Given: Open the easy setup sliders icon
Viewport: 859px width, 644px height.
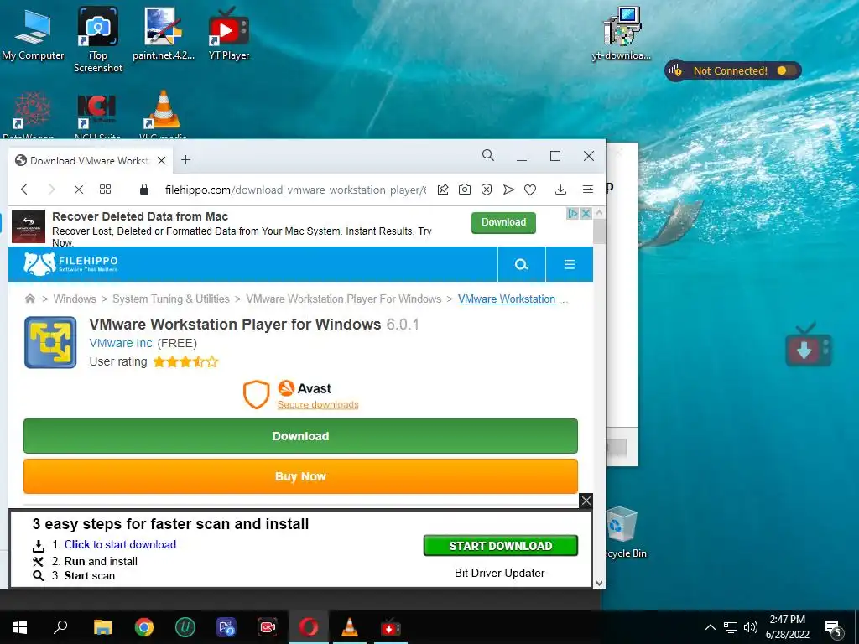Looking at the screenshot, I should point(588,190).
